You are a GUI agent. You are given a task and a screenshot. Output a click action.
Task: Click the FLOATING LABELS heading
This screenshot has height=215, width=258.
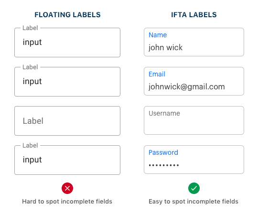tap(67, 15)
